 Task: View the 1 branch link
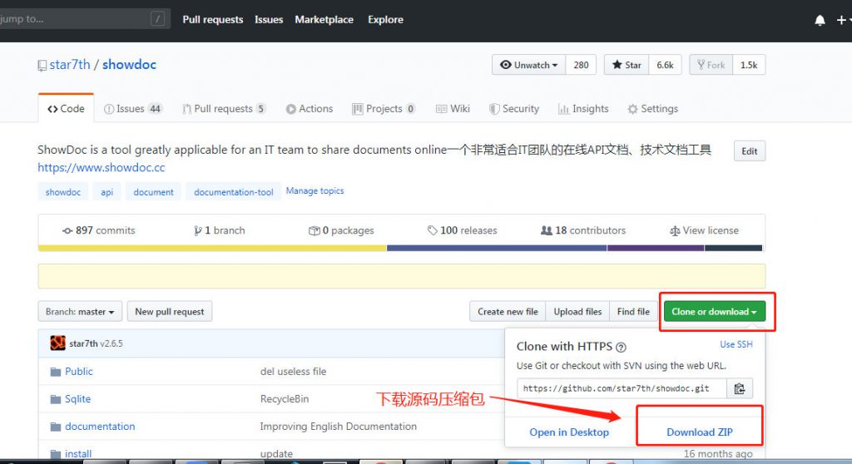click(220, 230)
